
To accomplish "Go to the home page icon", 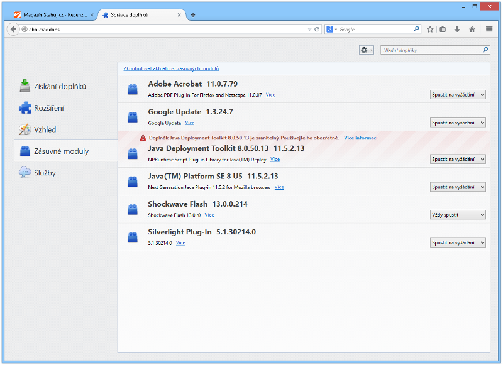I will [472, 30].
